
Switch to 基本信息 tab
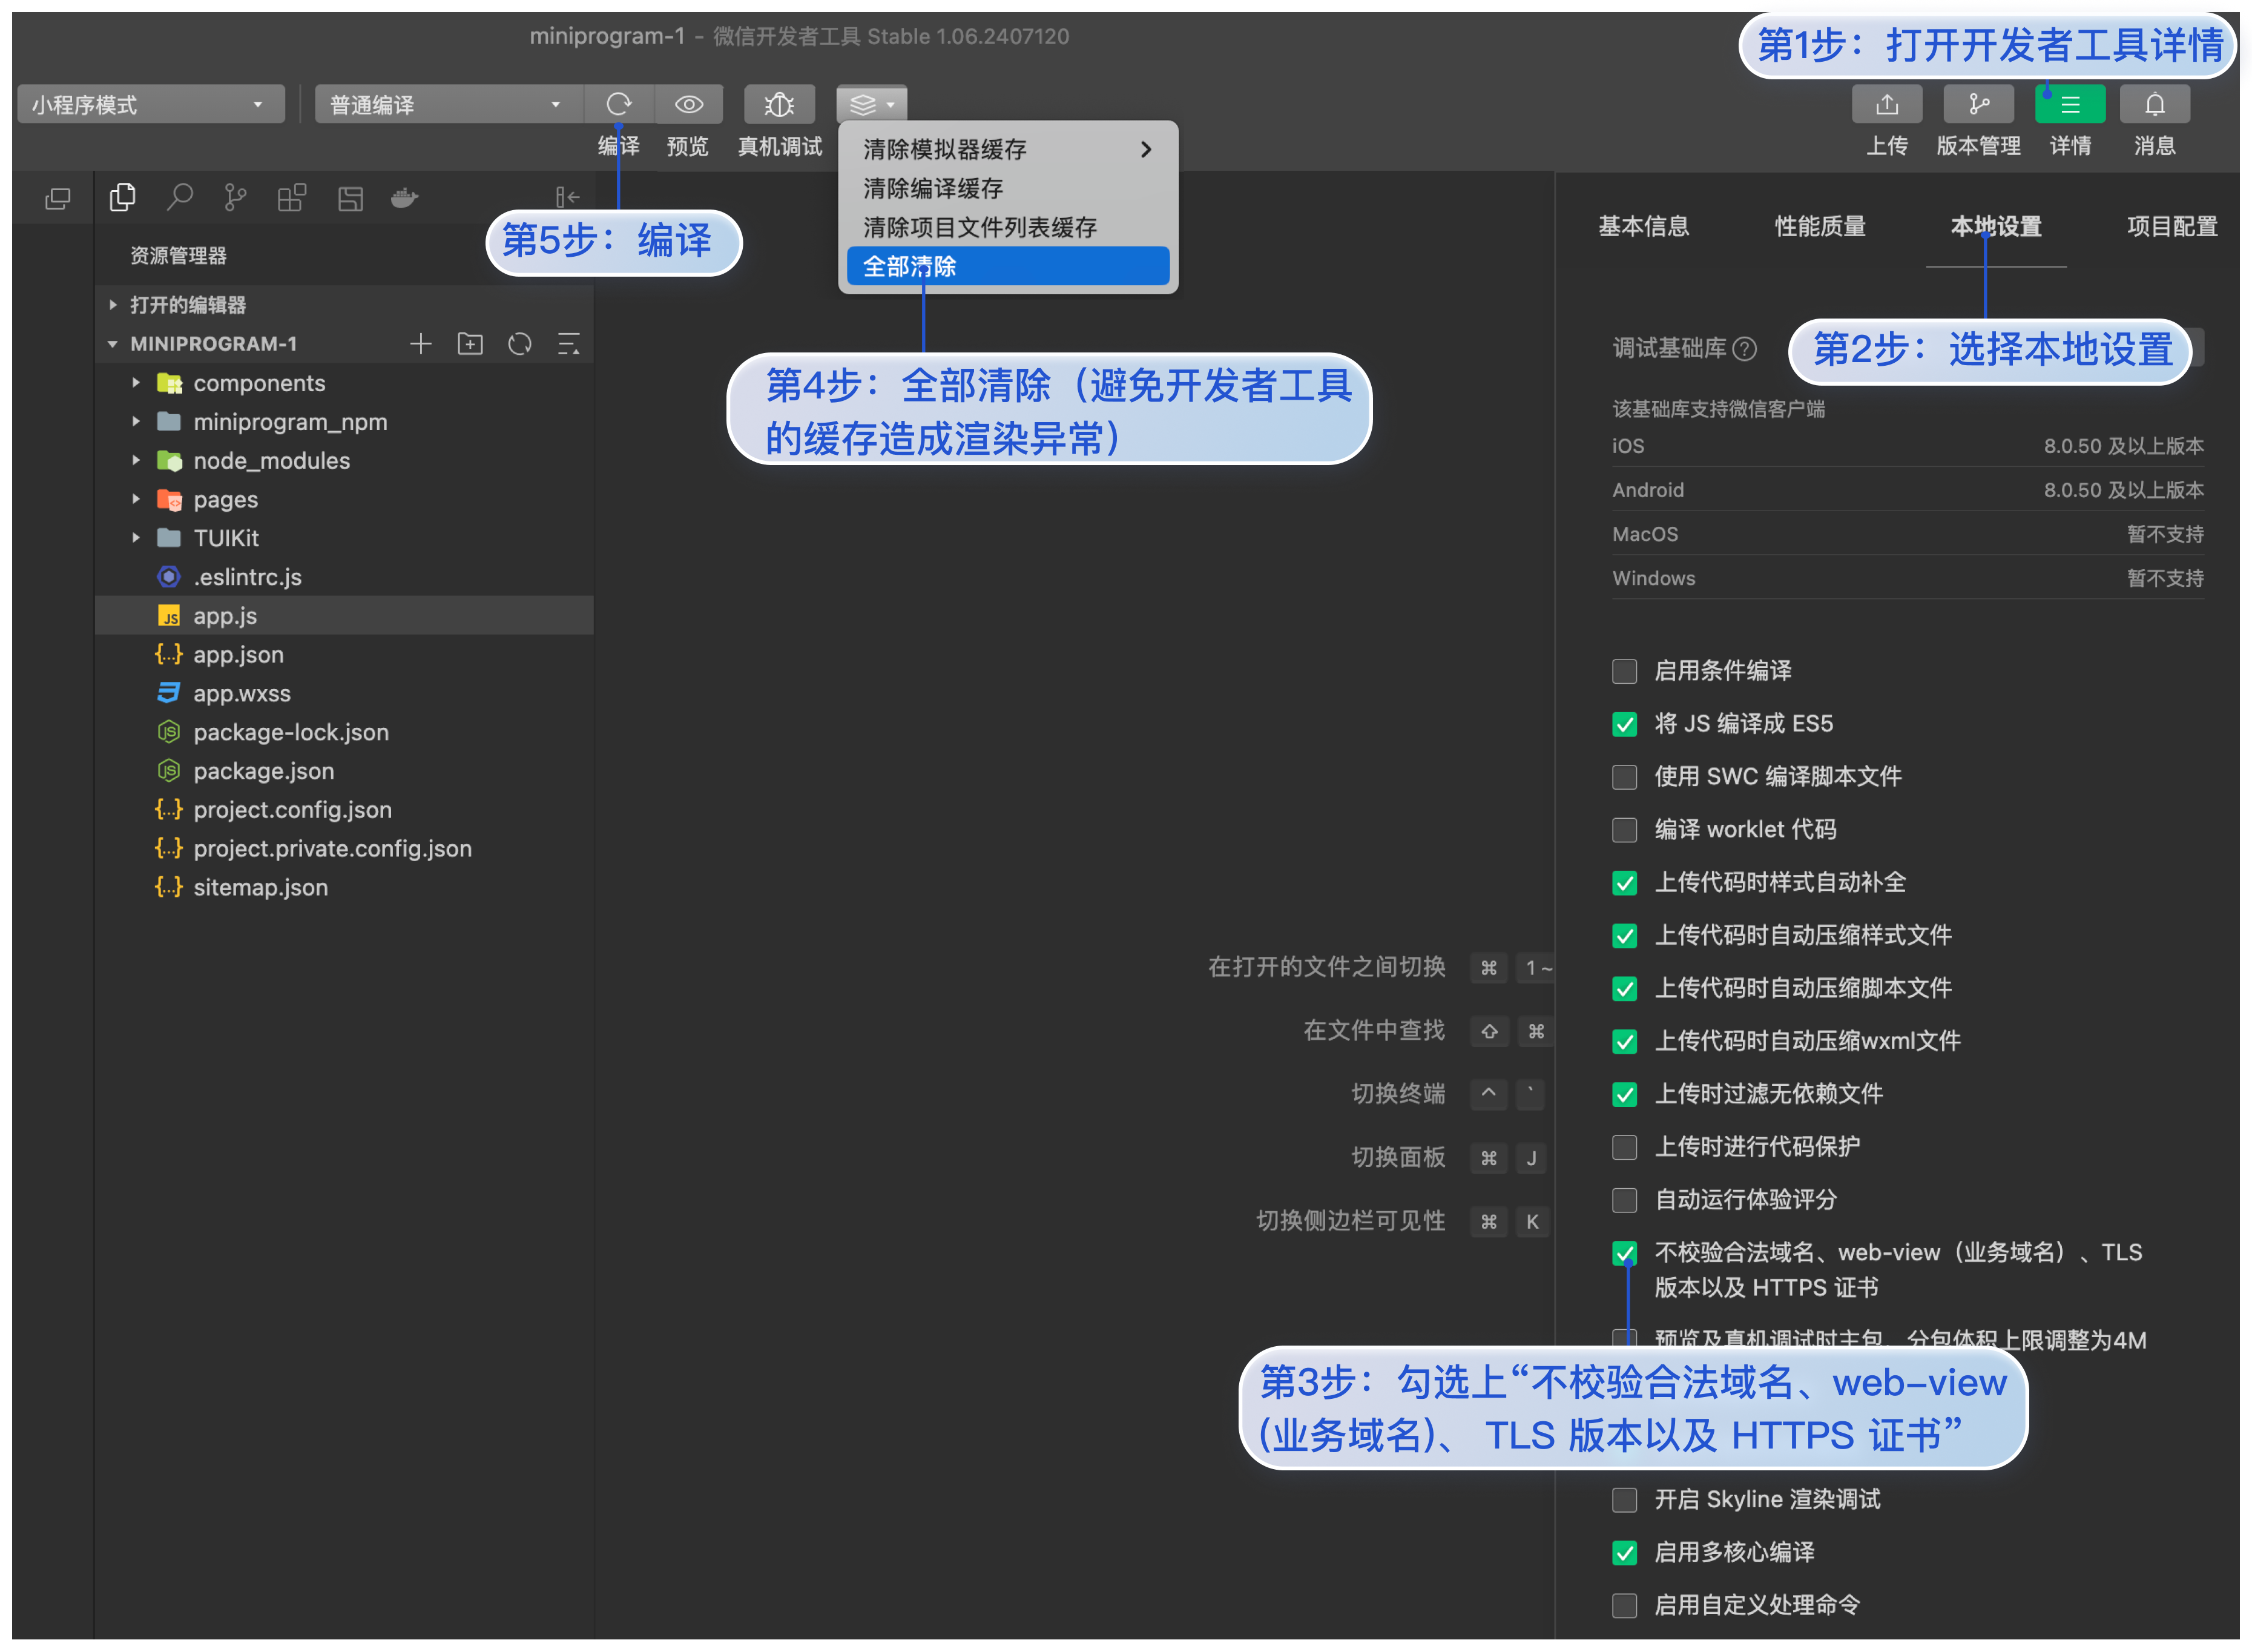click(1643, 226)
